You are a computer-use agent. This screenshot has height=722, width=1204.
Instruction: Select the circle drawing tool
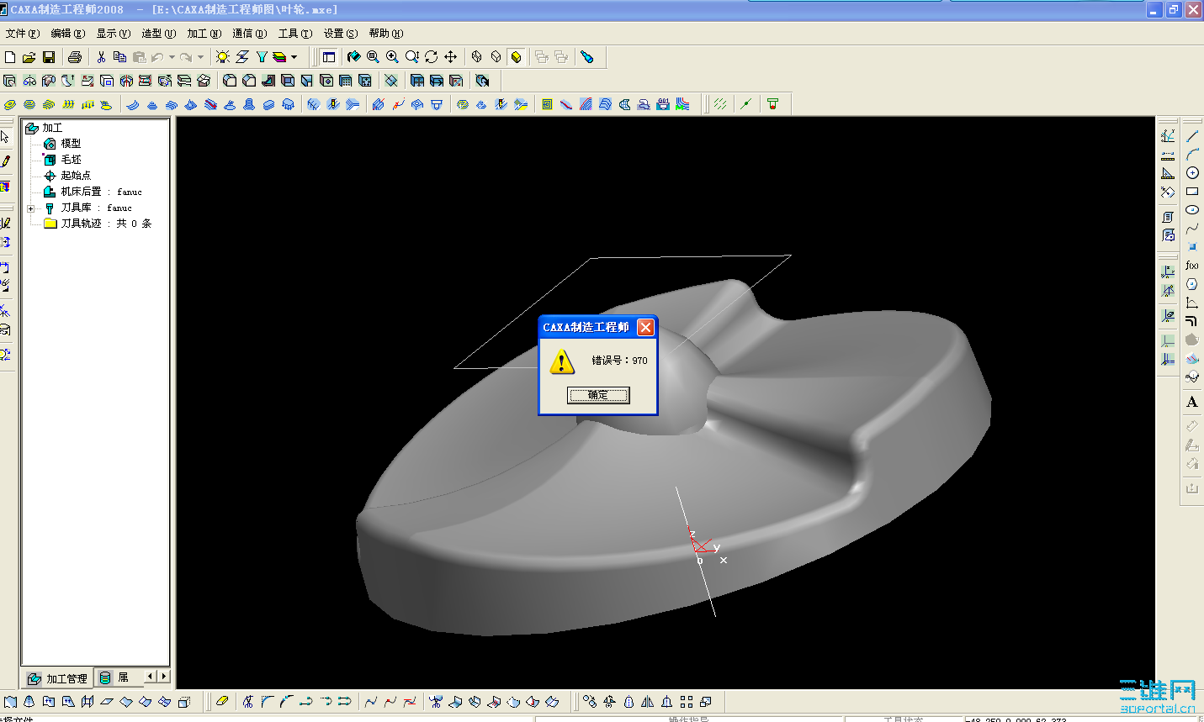click(x=1192, y=173)
